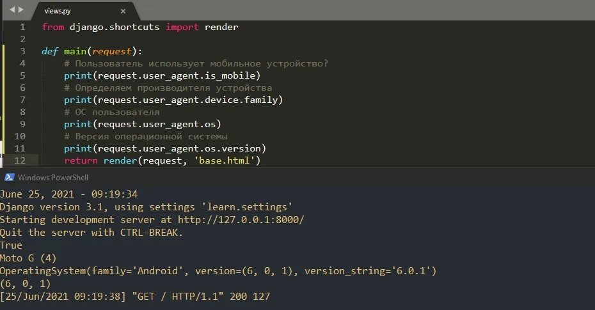This screenshot has height=310, width=595.
Task: Click the 'main' function name
Action: (75, 51)
